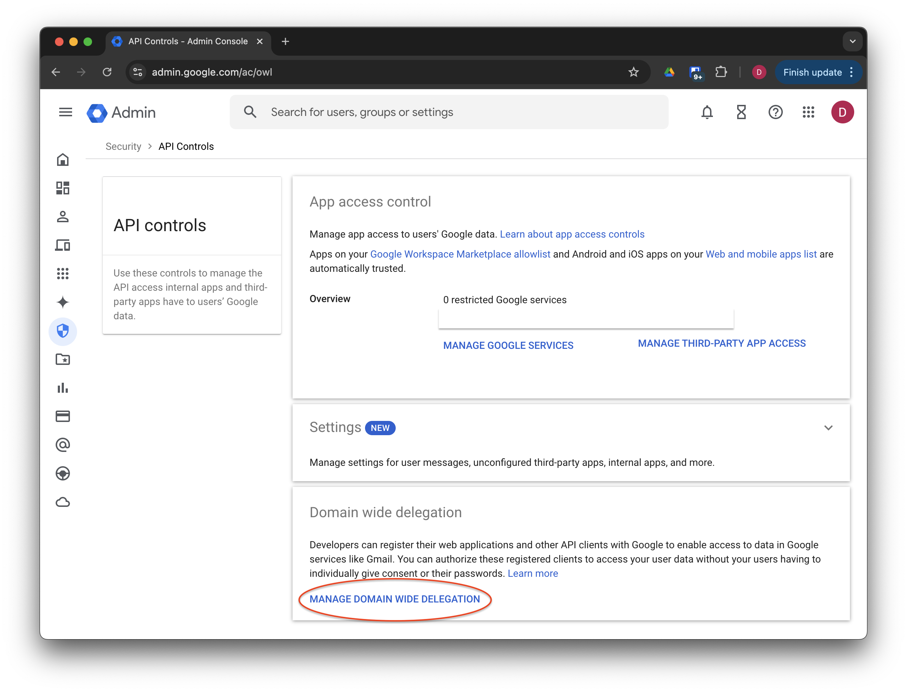Image resolution: width=907 pixels, height=692 pixels.
Task: Expand the Settings section chevron
Action: point(828,428)
